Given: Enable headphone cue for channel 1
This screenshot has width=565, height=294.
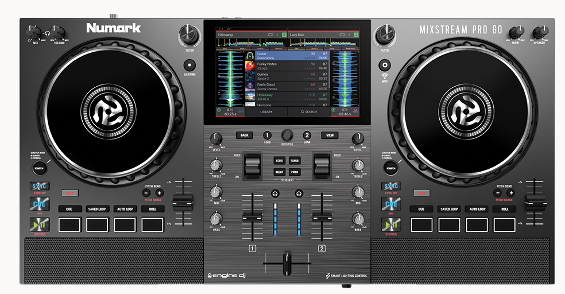Looking at the screenshot, I should (275, 194).
